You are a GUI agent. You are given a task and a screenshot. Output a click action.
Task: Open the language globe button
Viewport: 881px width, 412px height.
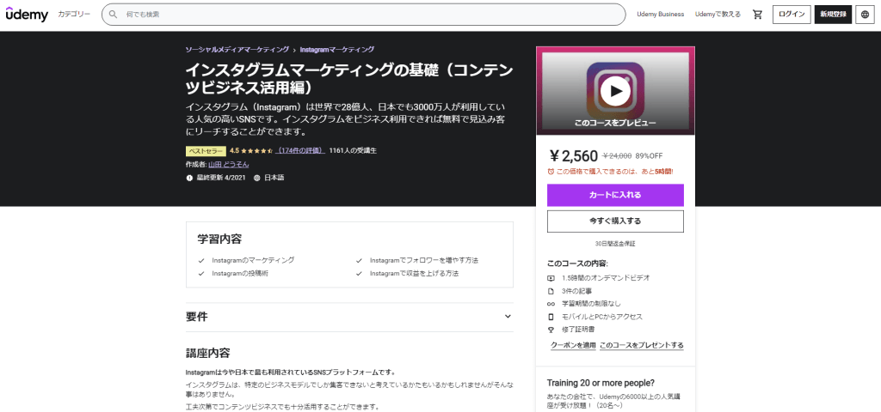(x=865, y=15)
